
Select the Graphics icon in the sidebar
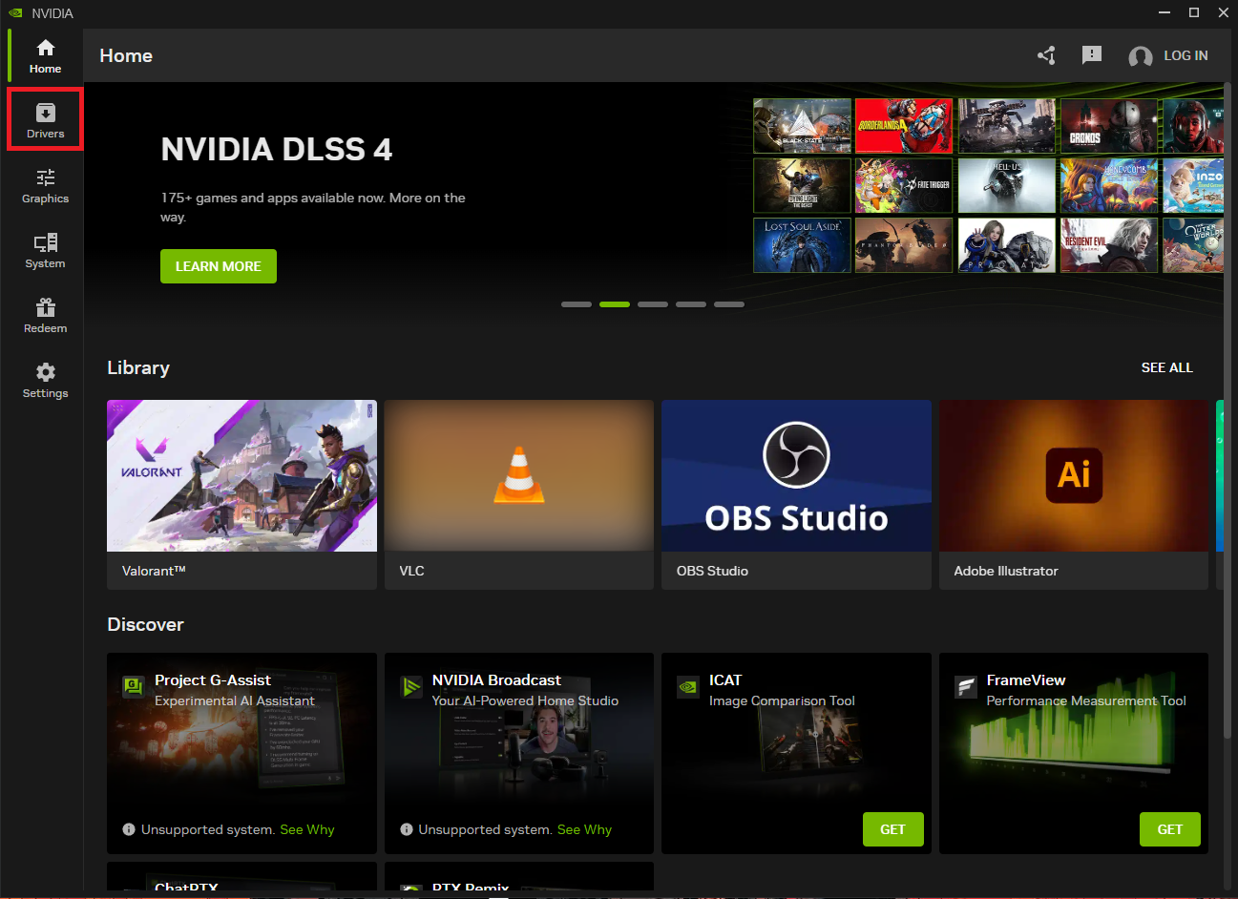click(45, 186)
